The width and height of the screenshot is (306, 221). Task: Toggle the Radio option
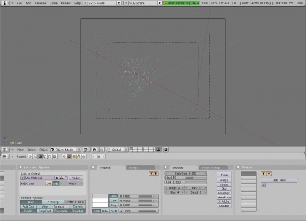pyautogui.click(x=28, y=211)
